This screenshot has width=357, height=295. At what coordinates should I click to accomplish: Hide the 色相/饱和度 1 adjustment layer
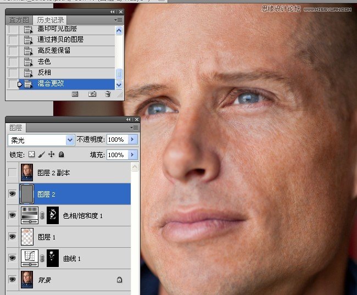pyautogui.click(x=12, y=215)
